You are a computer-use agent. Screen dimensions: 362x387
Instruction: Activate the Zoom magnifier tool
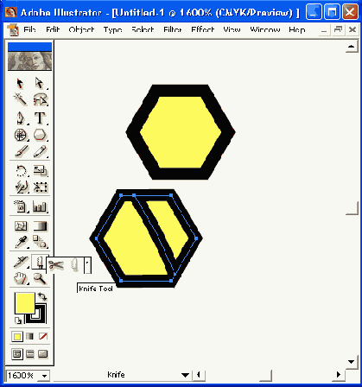click(x=40, y=278)
